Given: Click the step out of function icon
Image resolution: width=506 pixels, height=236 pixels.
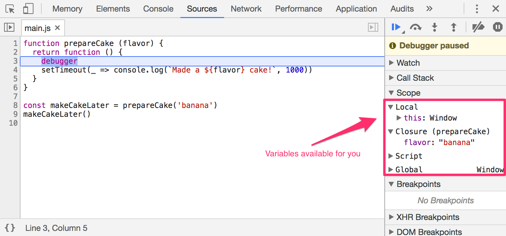Looking at the screenshot, I should (454, 27).
